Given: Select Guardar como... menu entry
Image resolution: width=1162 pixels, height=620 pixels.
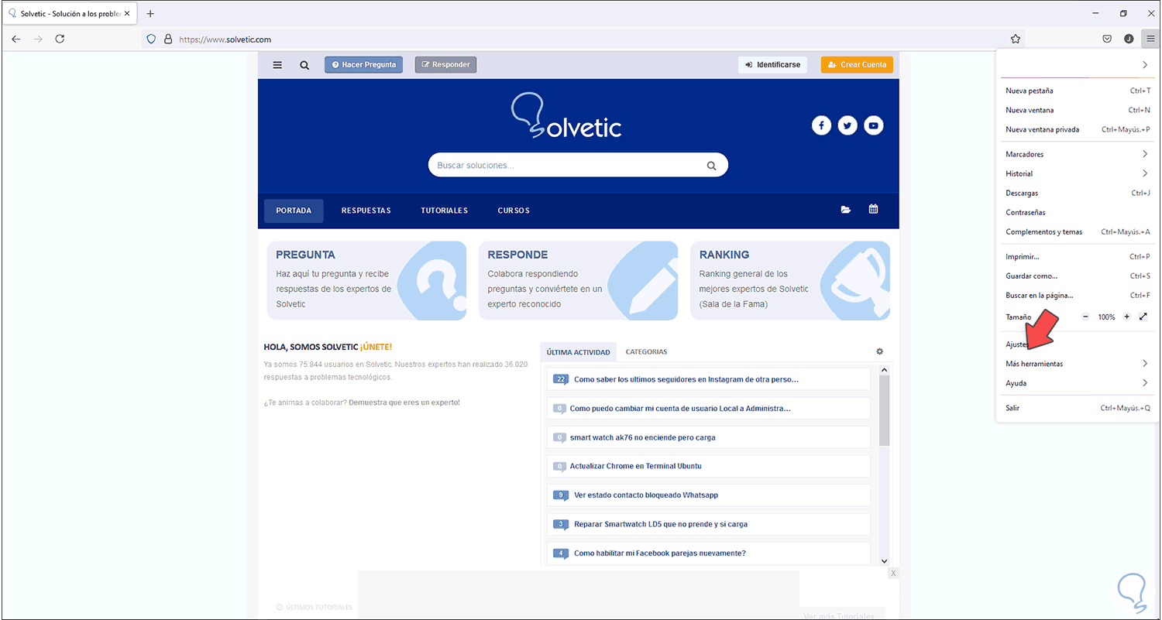Looking at the screenshot, I should click(x=1077, y=276).
